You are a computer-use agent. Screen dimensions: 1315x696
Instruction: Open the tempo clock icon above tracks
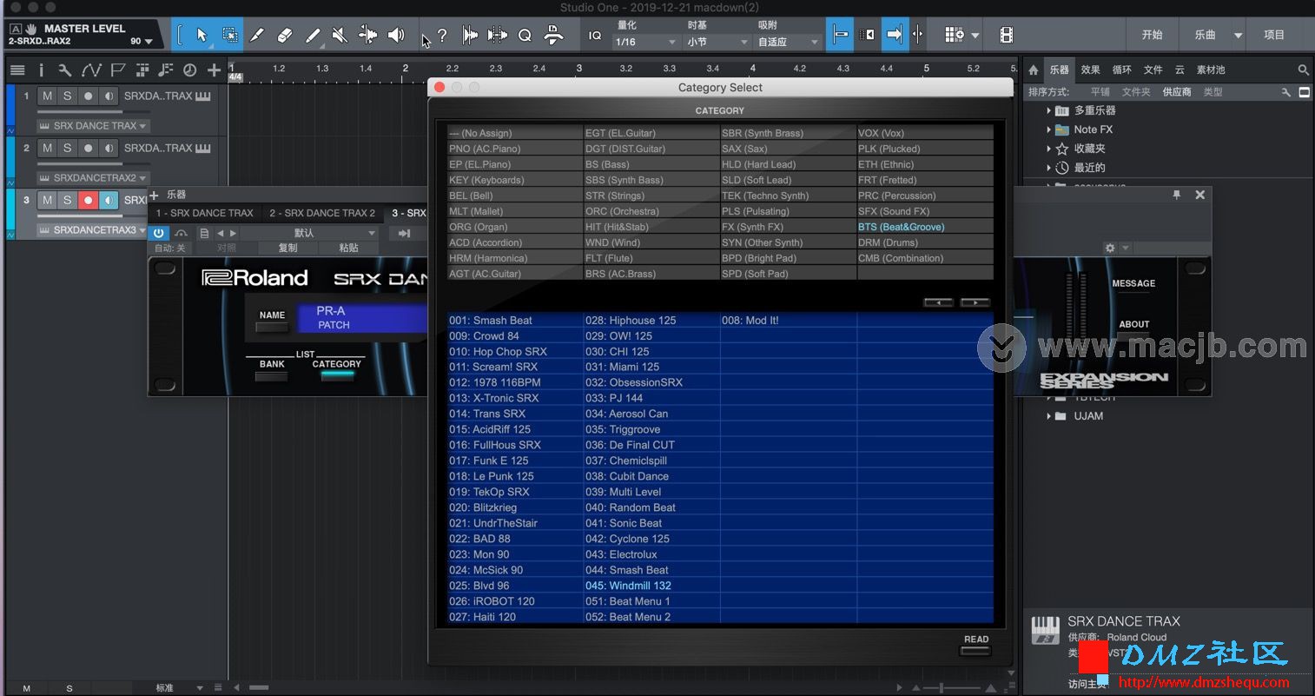[x=189, y=70]
